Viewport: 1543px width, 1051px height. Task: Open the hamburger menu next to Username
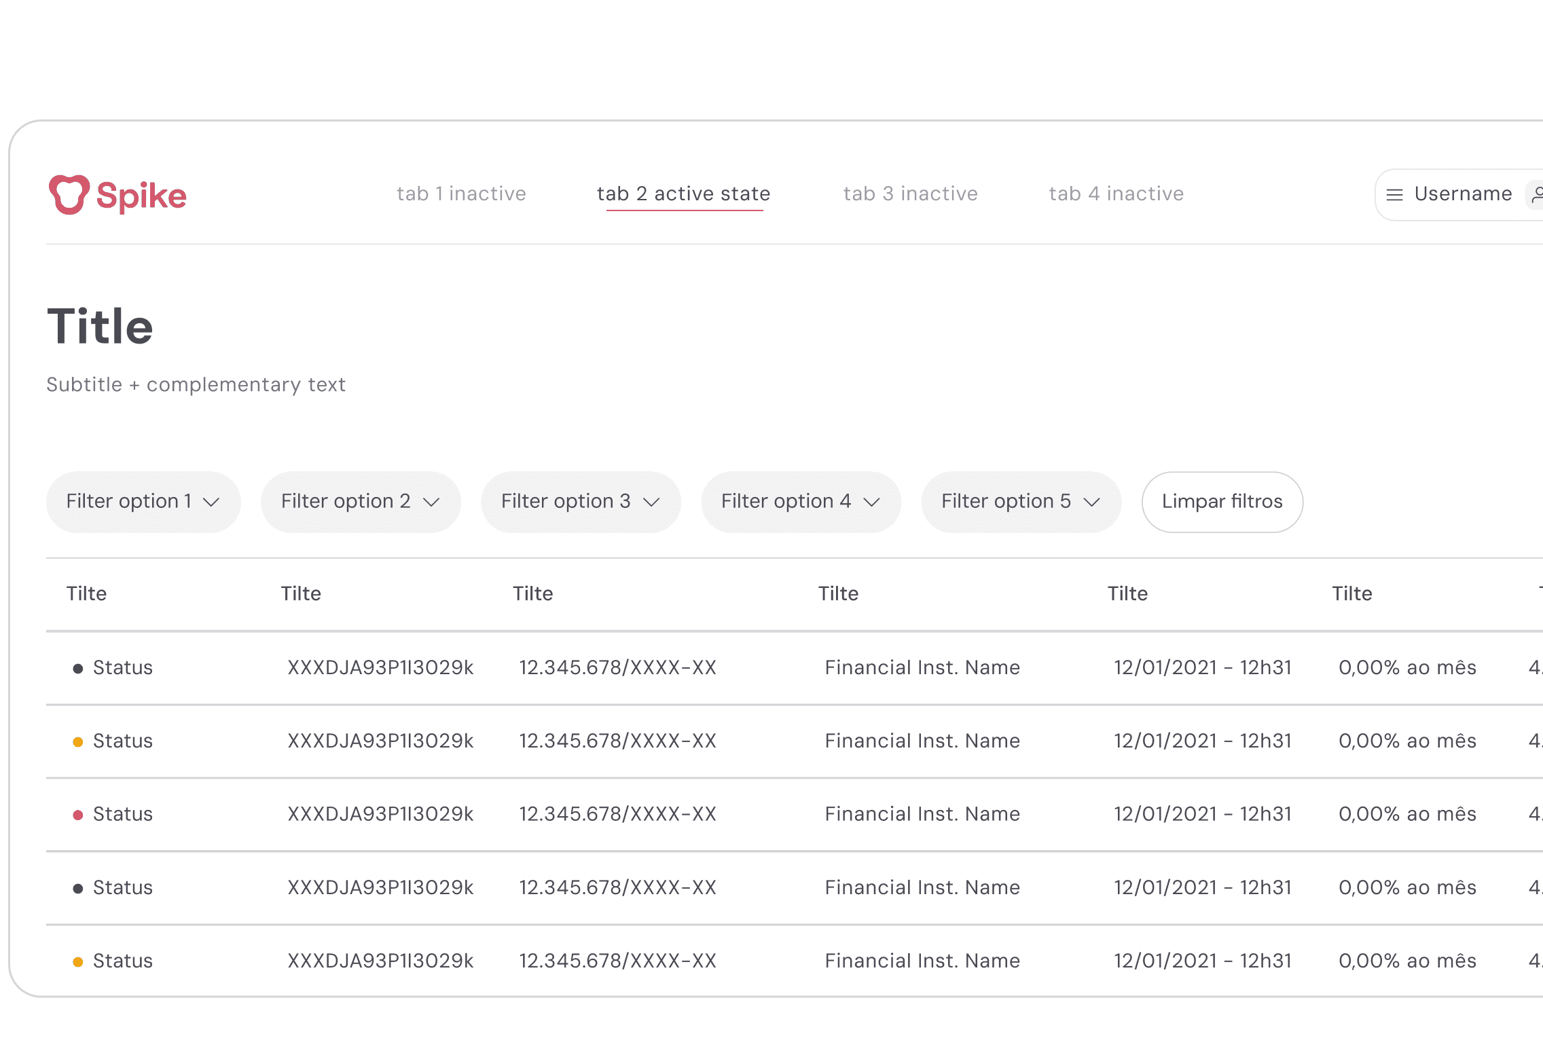coord(1394,195)
